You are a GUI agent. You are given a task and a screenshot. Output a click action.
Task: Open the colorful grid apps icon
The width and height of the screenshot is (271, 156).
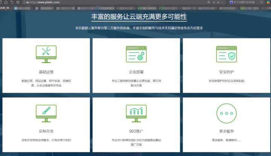point(268,2)
